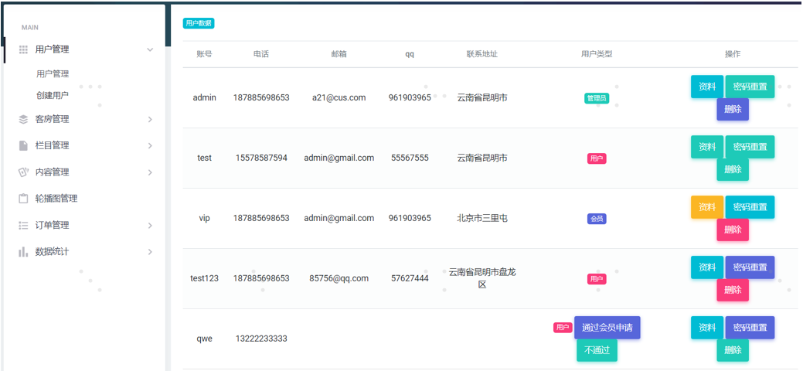The image size is (803, 371).
Task: Click the 云南省昆明市盘龙区 address cell
Action: pos(482,277)
